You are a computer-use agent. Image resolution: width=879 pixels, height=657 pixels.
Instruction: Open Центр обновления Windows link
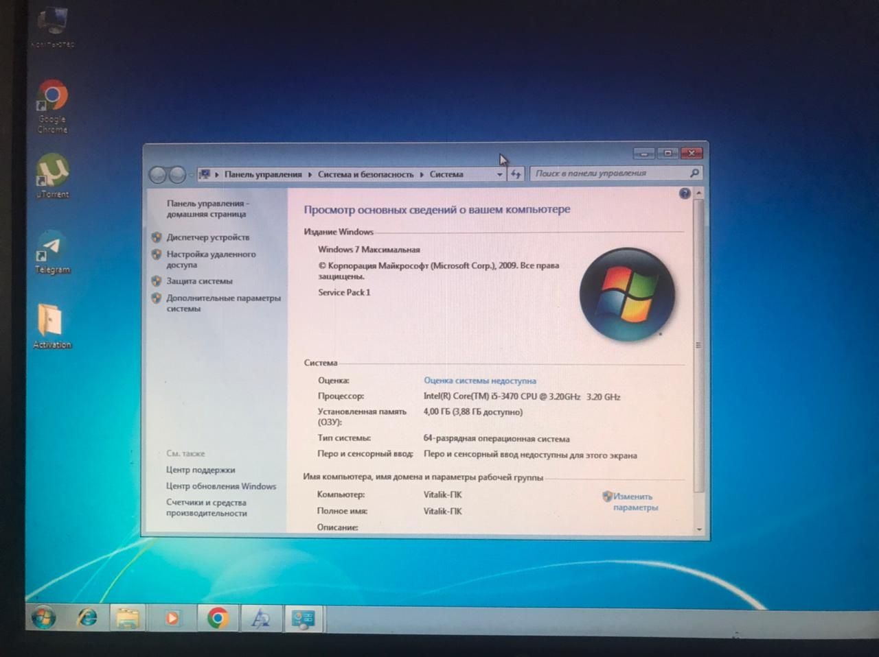click(x=221, y=486)
